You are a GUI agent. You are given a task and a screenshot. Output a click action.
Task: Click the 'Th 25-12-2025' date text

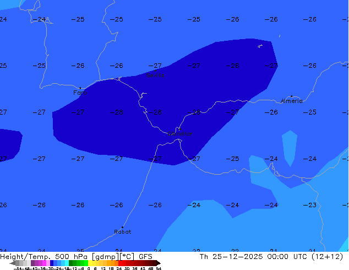click(231, 257)
